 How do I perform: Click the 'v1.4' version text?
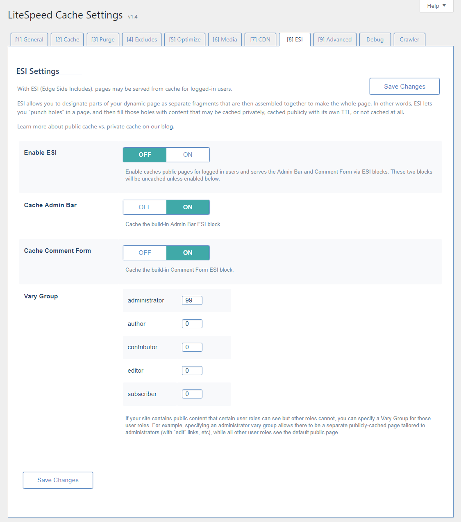[133, 17]
